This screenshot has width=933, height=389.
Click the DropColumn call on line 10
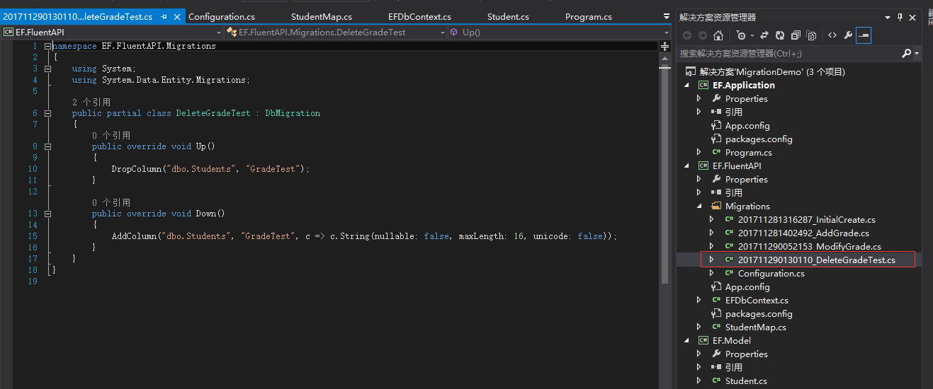(136, 169)
